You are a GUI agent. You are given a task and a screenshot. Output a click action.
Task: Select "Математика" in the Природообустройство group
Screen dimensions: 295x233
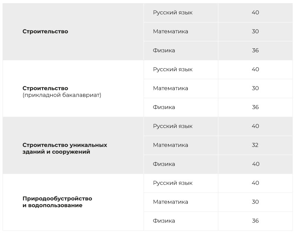click(170, 202)
